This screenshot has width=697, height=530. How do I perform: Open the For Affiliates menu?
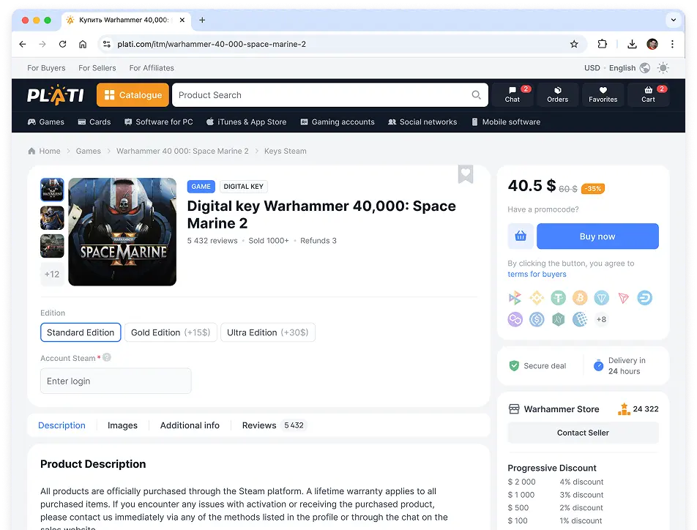tap(152, 68)
